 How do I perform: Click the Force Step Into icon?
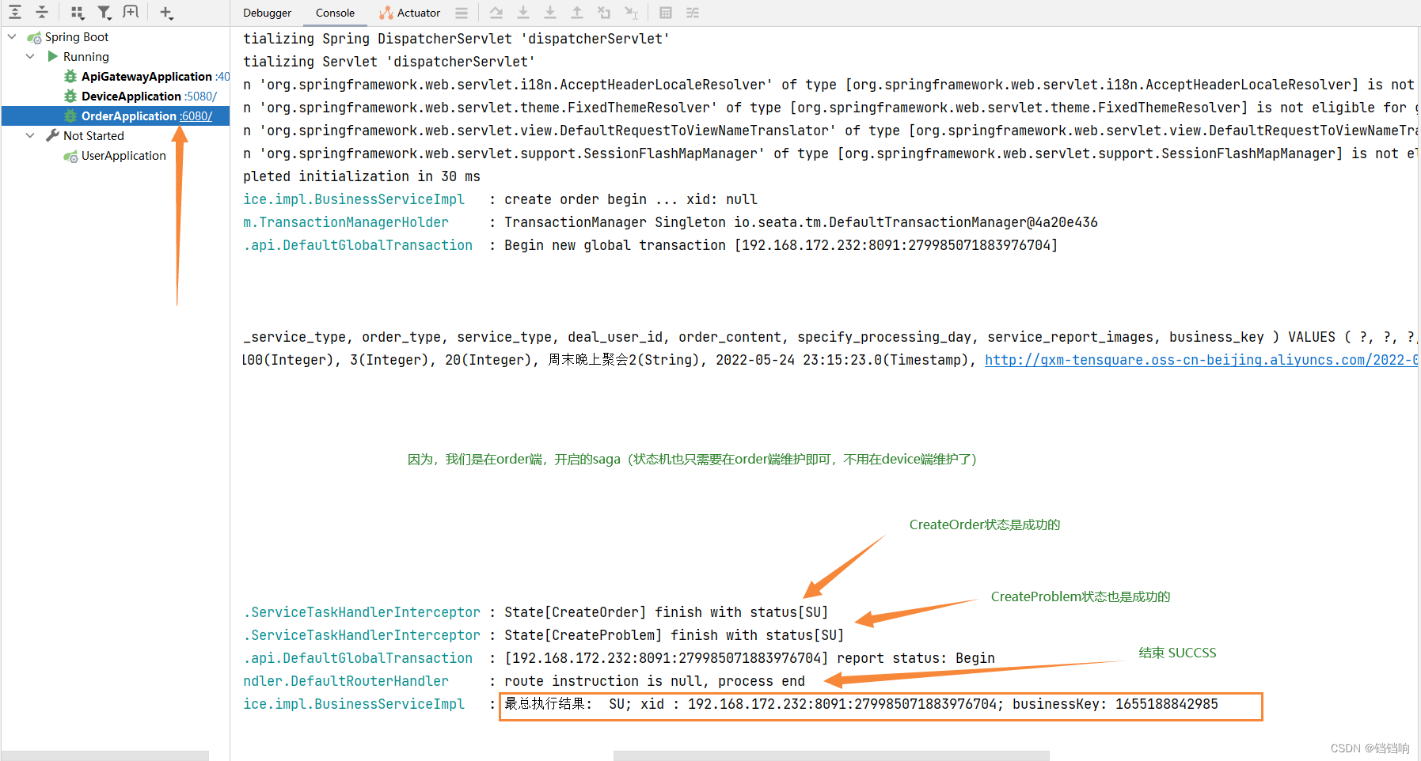[550, 13]
